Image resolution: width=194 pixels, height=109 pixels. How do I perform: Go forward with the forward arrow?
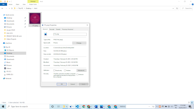click(x=6, y=8)
